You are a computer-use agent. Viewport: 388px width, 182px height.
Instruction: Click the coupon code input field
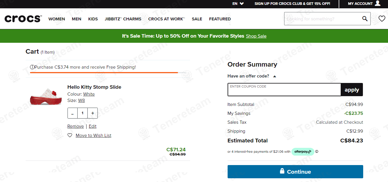284,90
